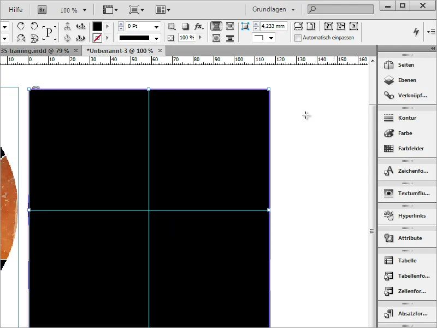Image resolution: width=437 pixels, height=328 pixels.
Task: Click the opacity checkerboard icon
Action: [171, 38]
